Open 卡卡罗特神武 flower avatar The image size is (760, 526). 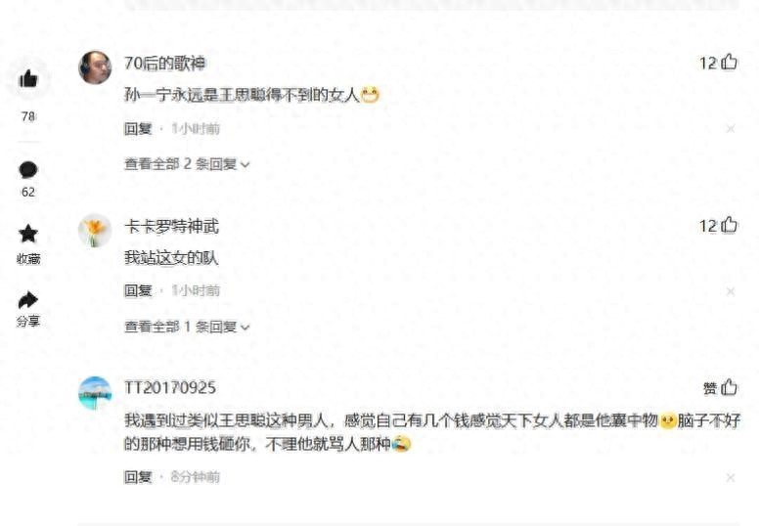pyautogui.click(x=95, y=231)
